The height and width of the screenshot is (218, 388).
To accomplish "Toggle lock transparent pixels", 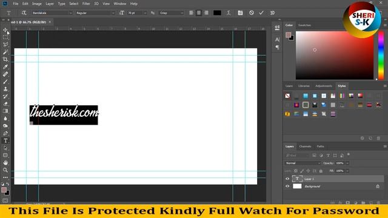I will (x=296, y=171).
